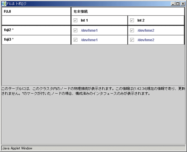Image resolution: width=187 pixels, height=152 pixels.
Task: Click the Japanese description text below the table
Action: pyautogui.click(x=93, y=91)
